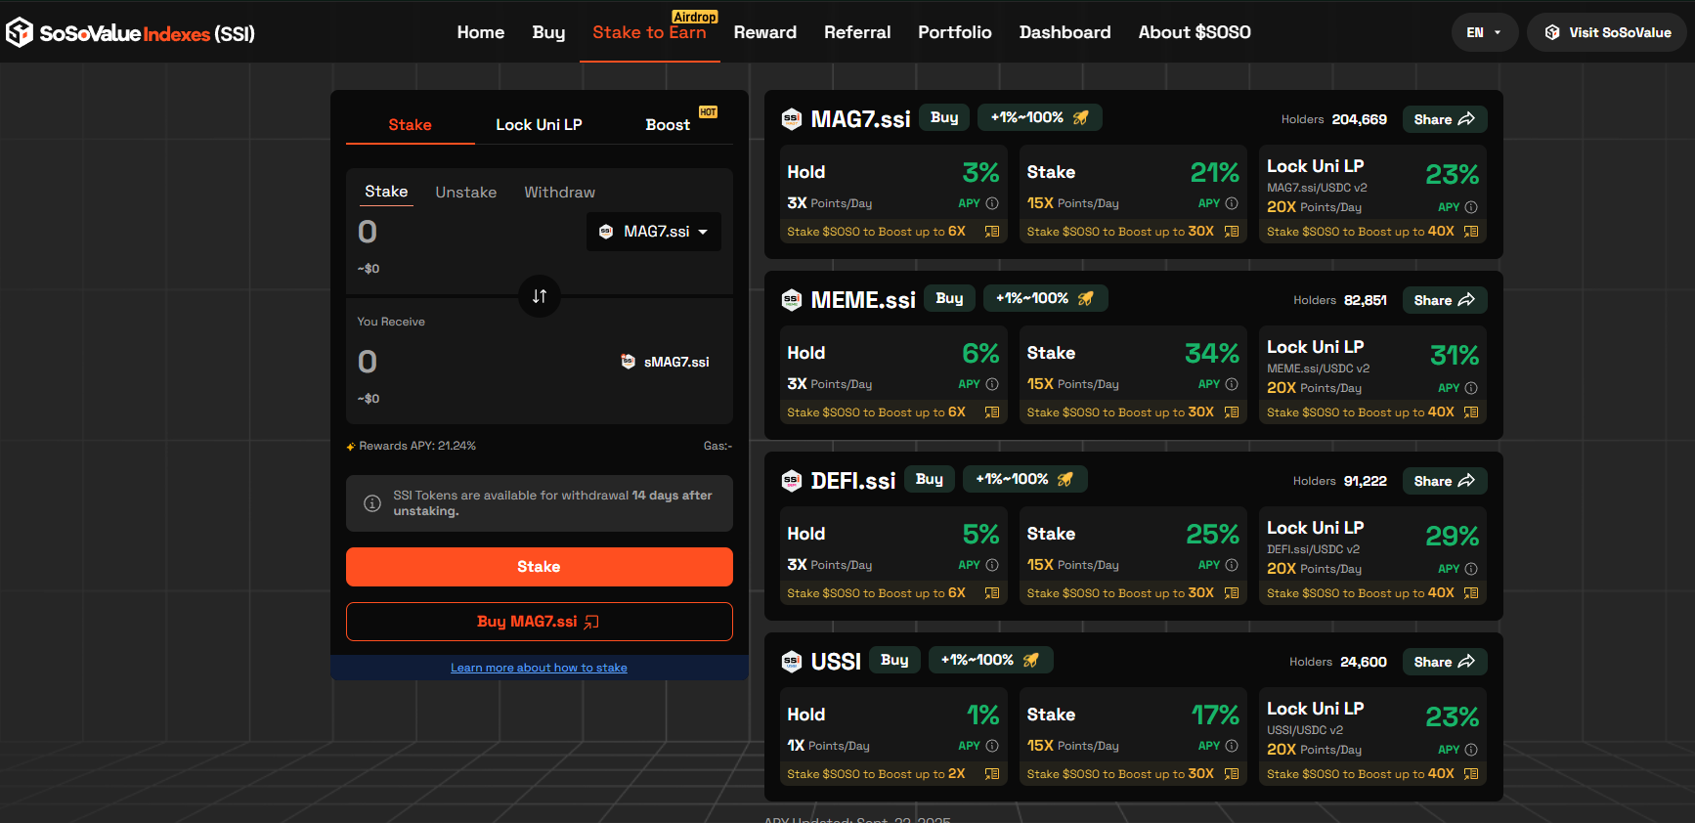Open the EN language dropdown

[x=1483, y=32]
